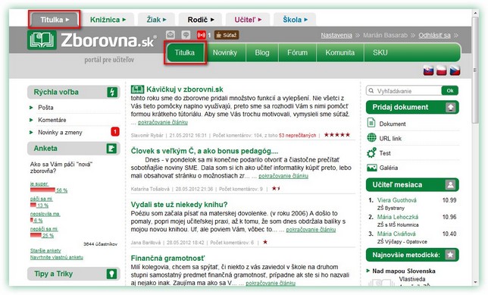Click the book icon beside Kávičkuj v zborovni.sk
Viewport: 488px width, 295px height.
[x=137, y=89]
